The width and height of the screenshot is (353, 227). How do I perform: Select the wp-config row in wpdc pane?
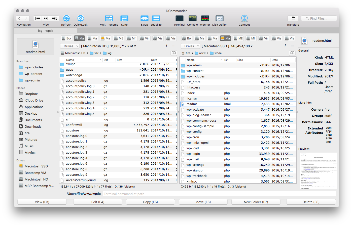coord(238,131)
